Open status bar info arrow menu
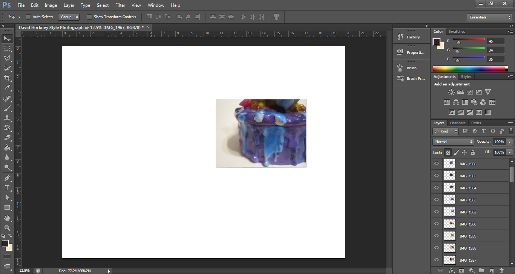 pos(109,271)
